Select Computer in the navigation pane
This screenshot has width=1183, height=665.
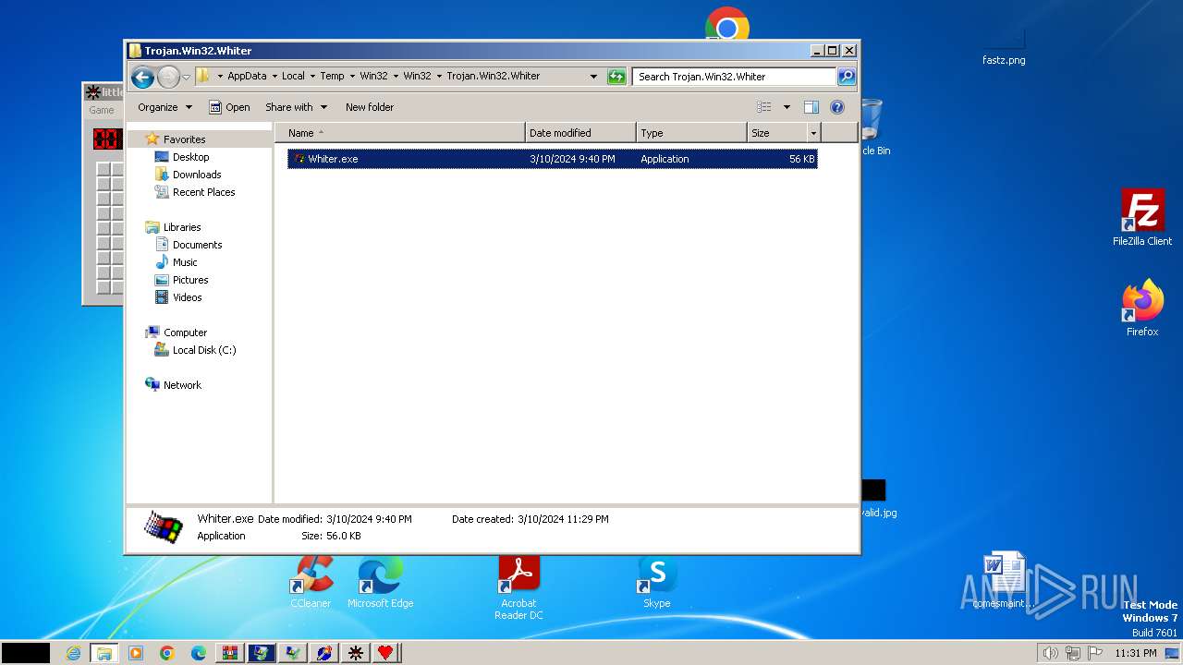coord(185,332)
